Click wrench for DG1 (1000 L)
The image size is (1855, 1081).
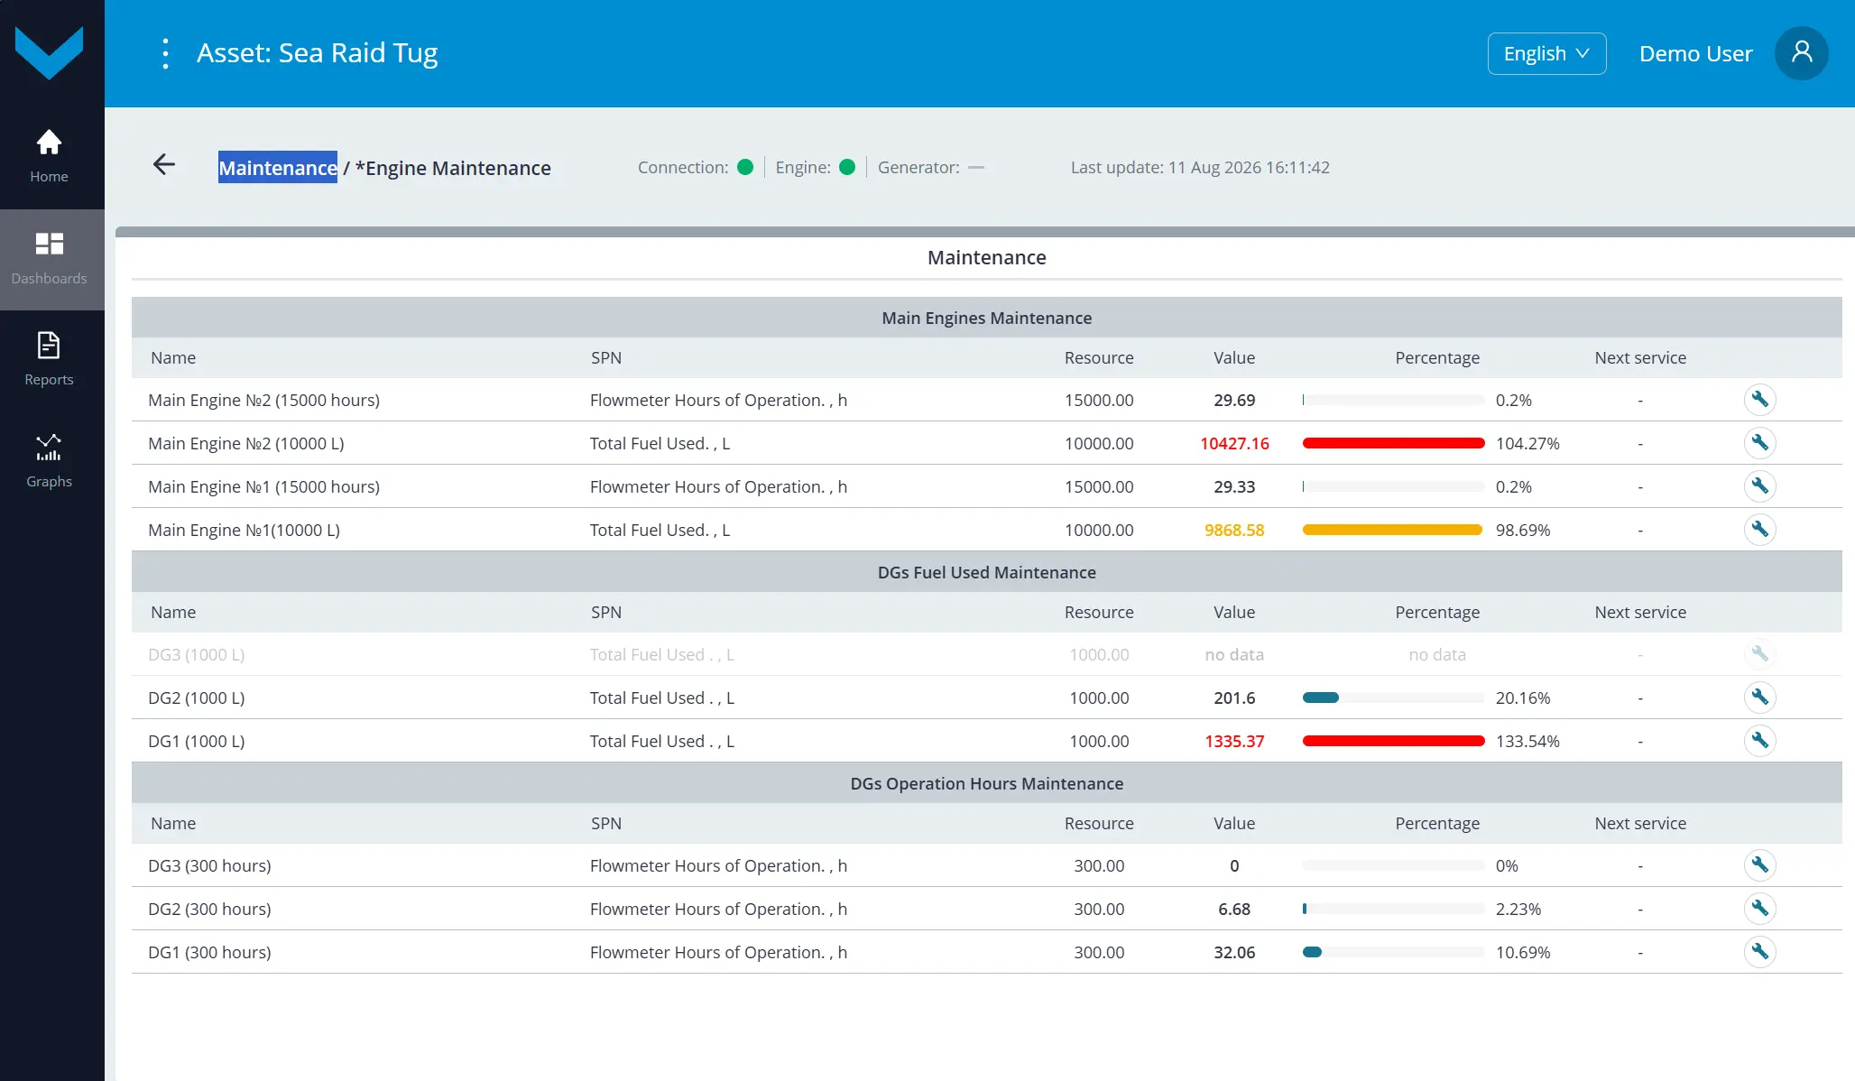tap(1759, 741)
